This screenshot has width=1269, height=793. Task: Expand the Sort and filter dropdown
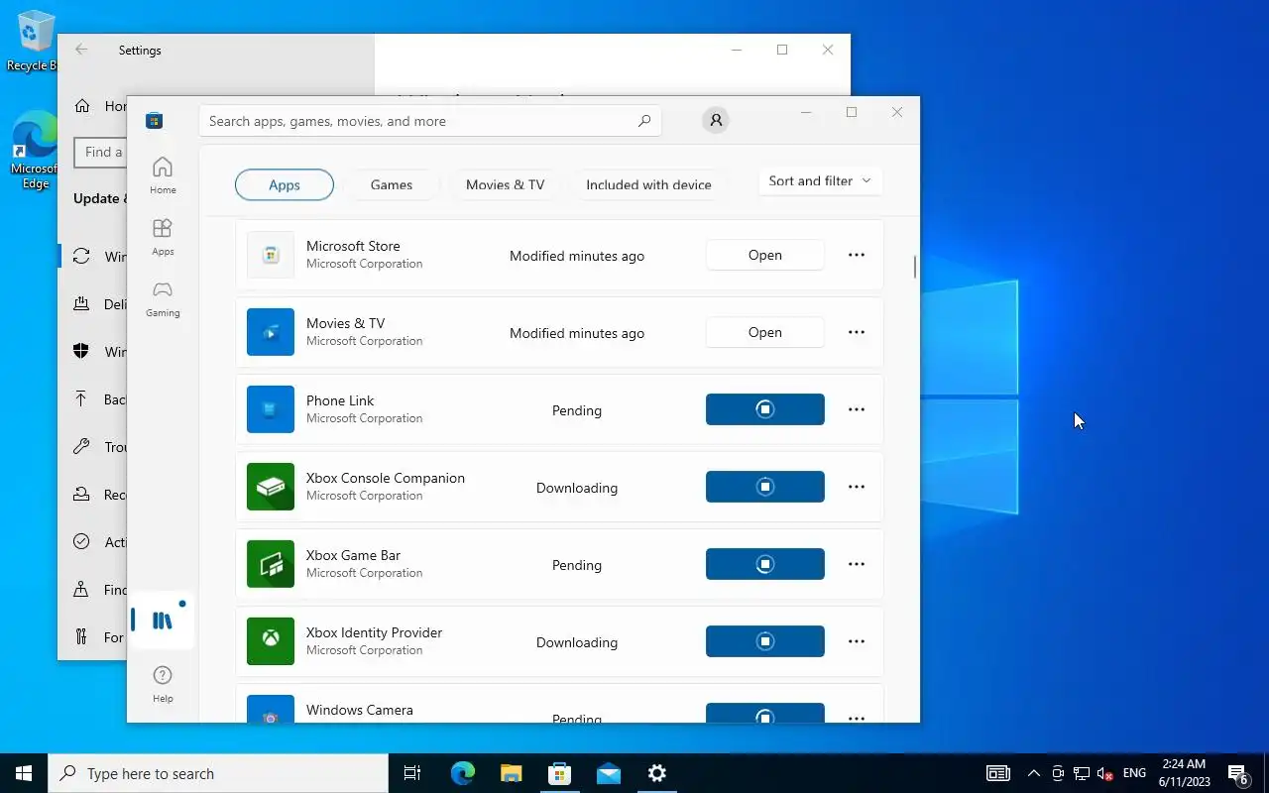[x=820, y=180]
